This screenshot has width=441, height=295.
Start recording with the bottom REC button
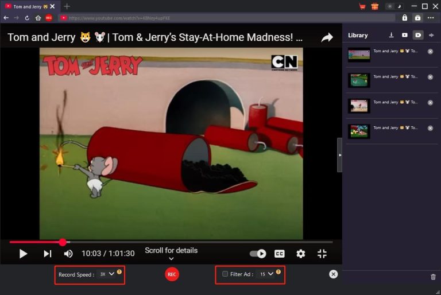pos(171,274)
